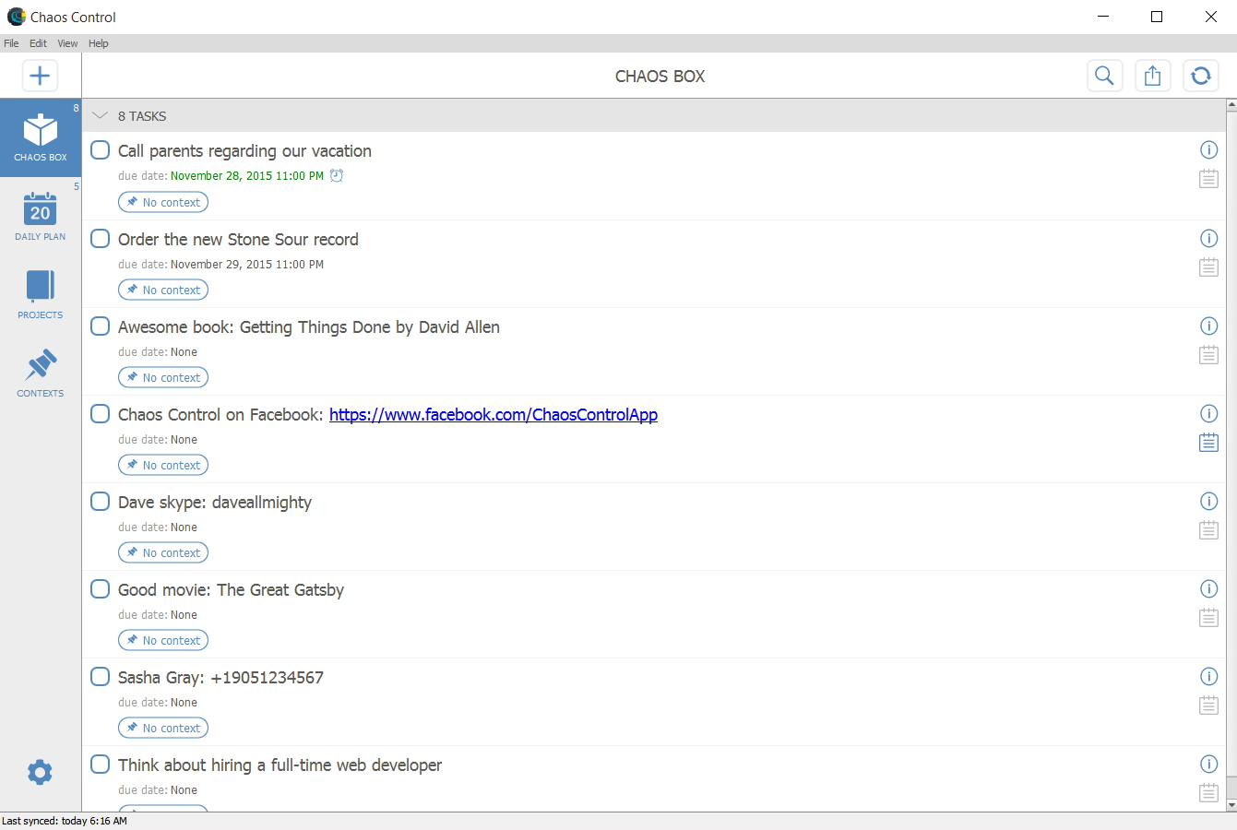The image size is (1237, 830).
Task: Show info for Chaos Control Facebook task
Action: coord(1208,413)
